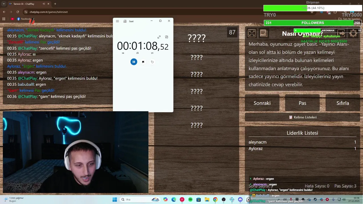363x204 pixels.
Task: Mute the Tahmin Et tab audio
Action: [x=44, y=4]
